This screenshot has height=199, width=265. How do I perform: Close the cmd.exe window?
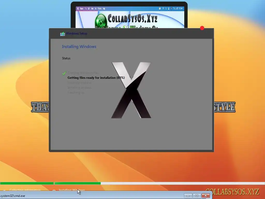[x=205, y=196]
